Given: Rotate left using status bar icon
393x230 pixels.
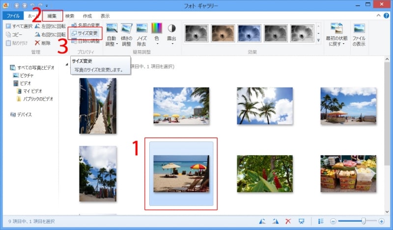Looking at the screenshot, I should (x=262, y=222).
